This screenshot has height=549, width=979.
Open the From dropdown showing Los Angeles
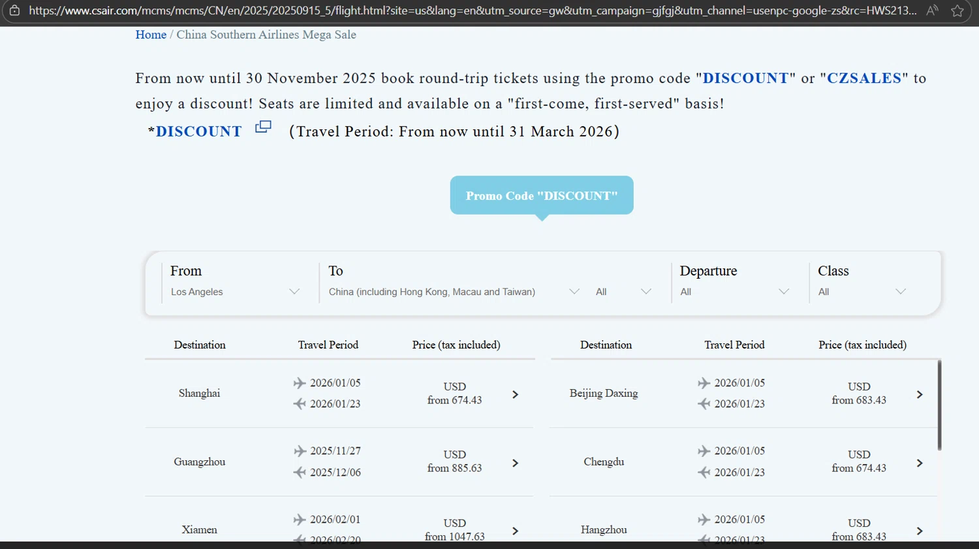point(235,292)
